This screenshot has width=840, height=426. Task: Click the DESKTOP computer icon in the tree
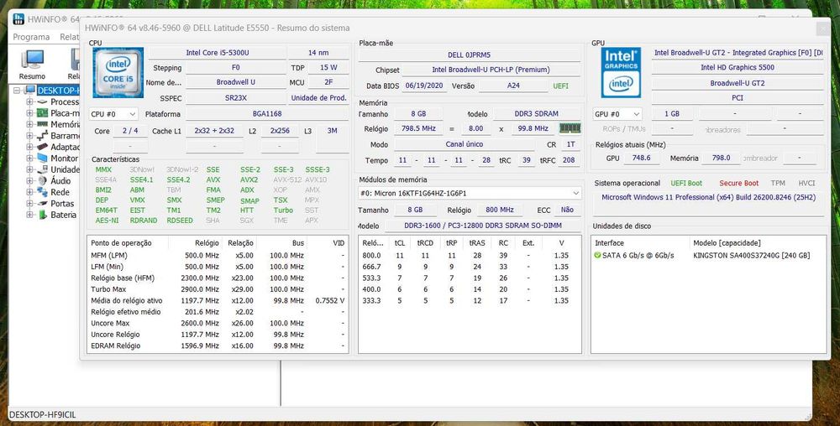pos(30,91)
